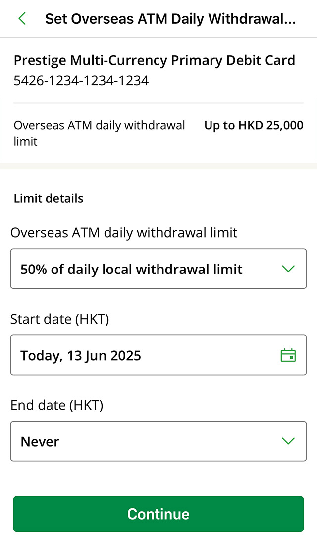Tap the "Today, 13 Jun 2025" date text
This screenshot has height=545, width=317.
tap(81, 355)
